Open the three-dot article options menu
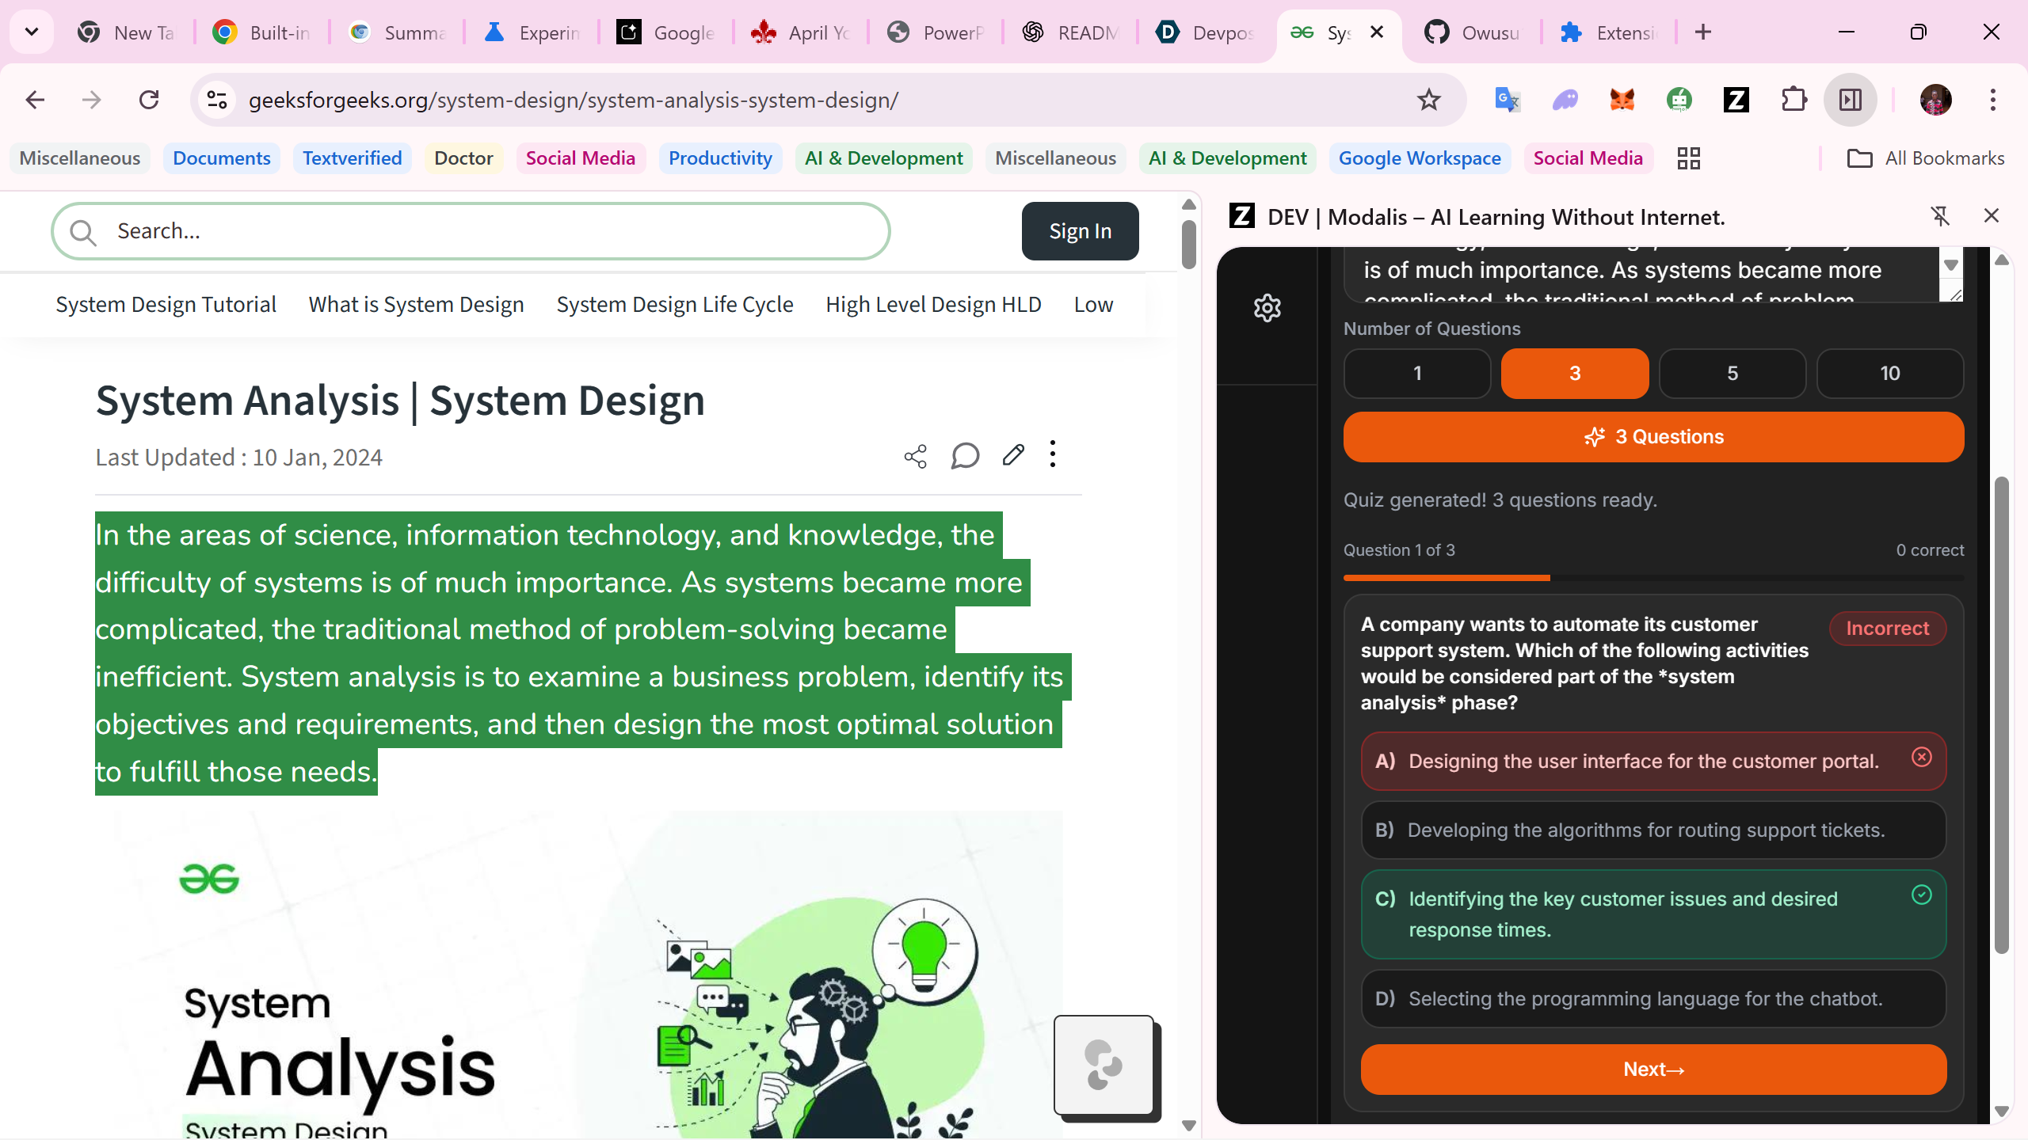2028x1140 pixels. [x=1053, y=454]
